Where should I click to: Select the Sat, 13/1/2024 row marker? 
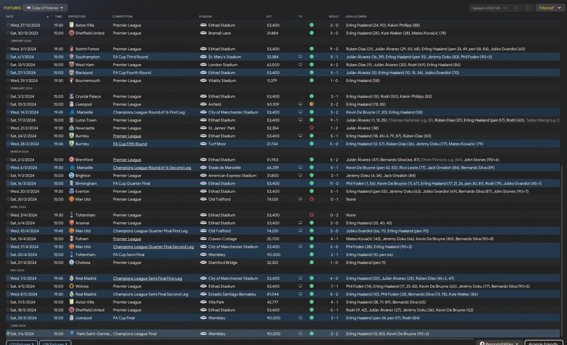tap(8, 65)
